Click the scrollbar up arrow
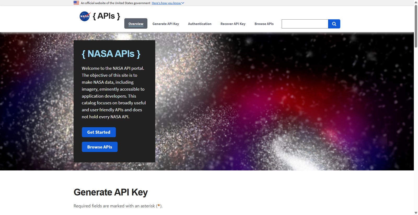Viewport: 418px width, 215px height. (416, 2)
